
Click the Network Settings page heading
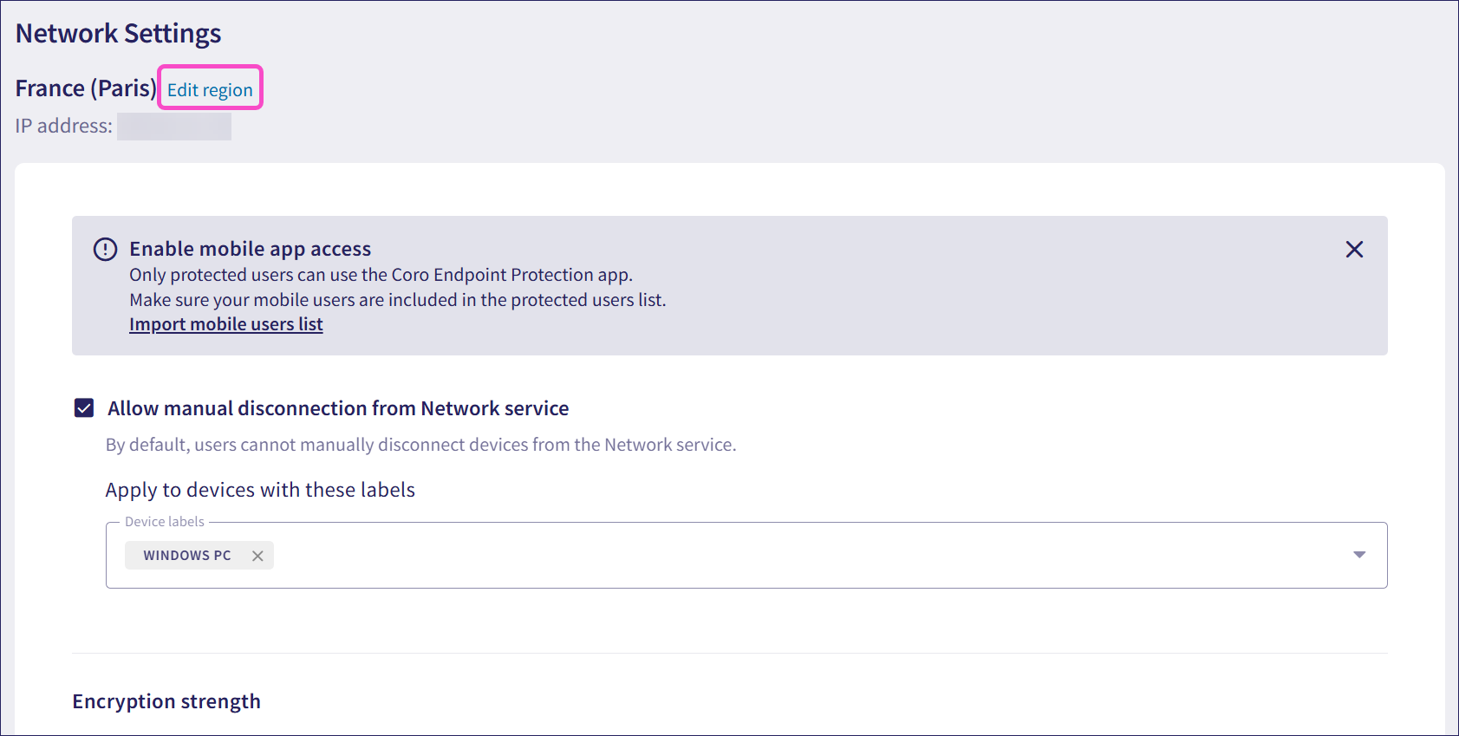(x=119, y=34)
